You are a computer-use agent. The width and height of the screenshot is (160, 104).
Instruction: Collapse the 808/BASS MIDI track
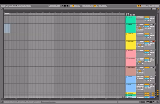point(127,41)
